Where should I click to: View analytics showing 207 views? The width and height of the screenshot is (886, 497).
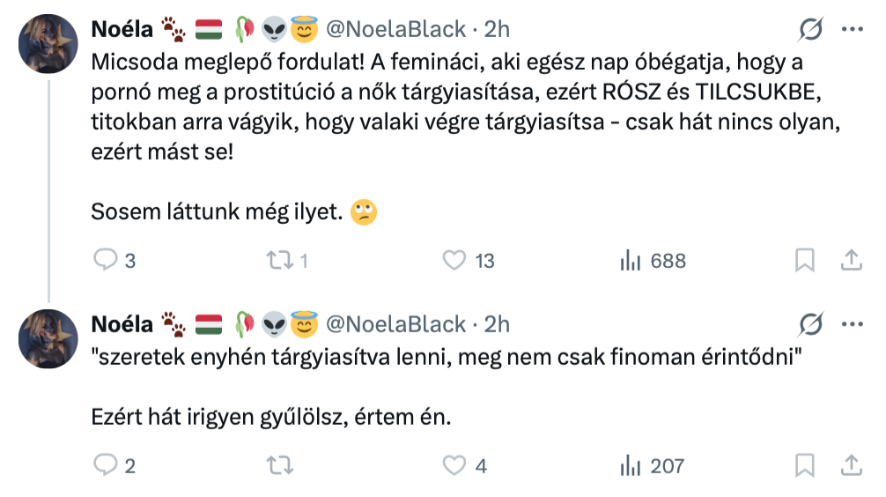tap(631, 465)
